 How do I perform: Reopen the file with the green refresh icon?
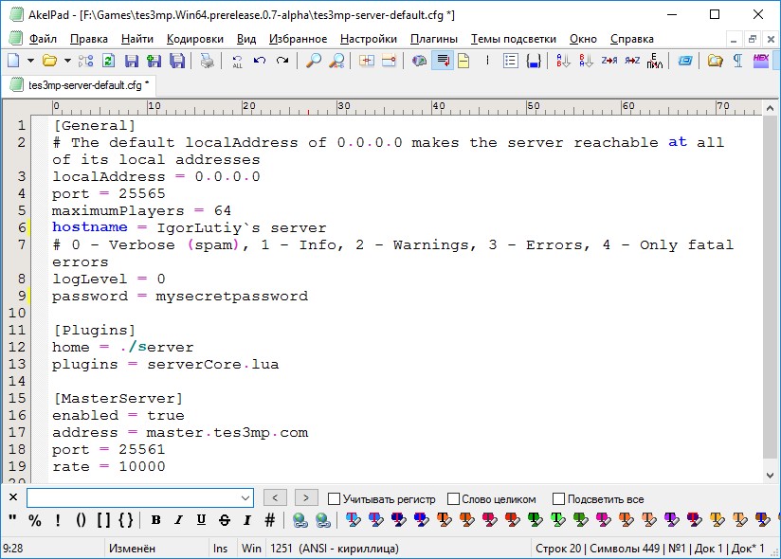pyautogui.click(x=109, y=61)
